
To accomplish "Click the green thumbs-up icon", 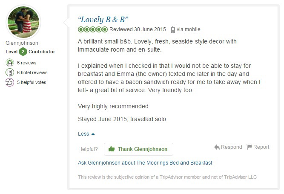I will coord(112,149).
